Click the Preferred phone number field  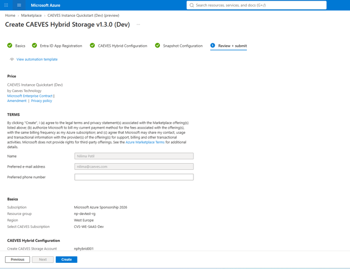[x=134, y=177]
